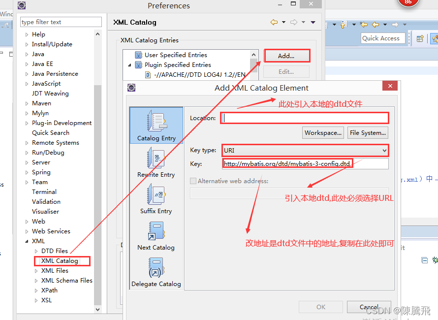
Task: Click the Add... button
Action: tap(286, 56)
